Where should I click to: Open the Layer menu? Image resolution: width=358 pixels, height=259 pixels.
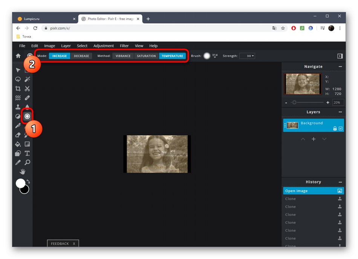coord(66,46)
